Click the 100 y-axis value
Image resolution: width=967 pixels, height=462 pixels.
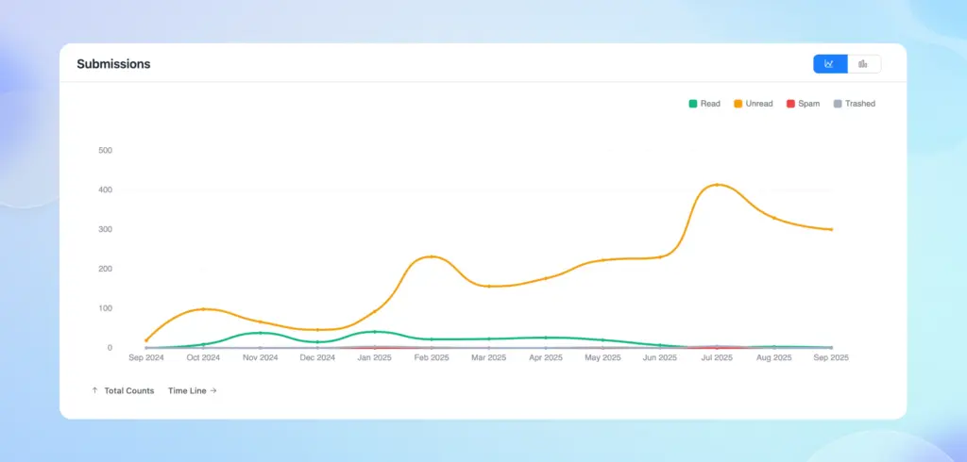(x=105, y=308)
